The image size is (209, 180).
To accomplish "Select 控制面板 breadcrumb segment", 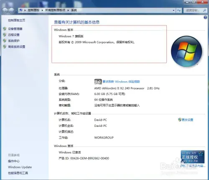I will tap(33, 10).
